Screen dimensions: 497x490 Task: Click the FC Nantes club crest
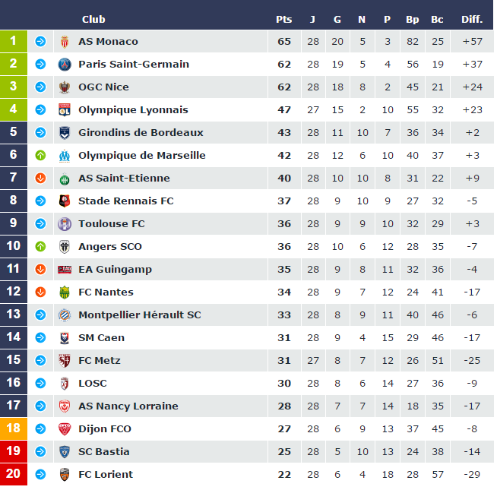(x=65, y=292)
